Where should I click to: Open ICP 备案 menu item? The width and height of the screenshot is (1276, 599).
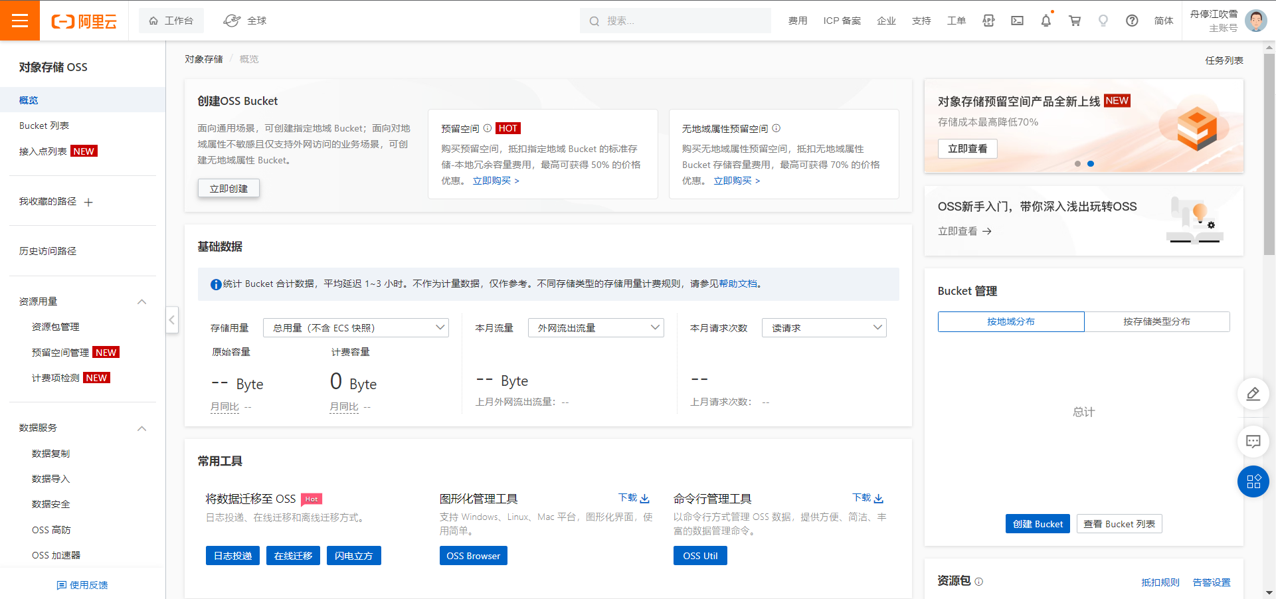point(842,21)
